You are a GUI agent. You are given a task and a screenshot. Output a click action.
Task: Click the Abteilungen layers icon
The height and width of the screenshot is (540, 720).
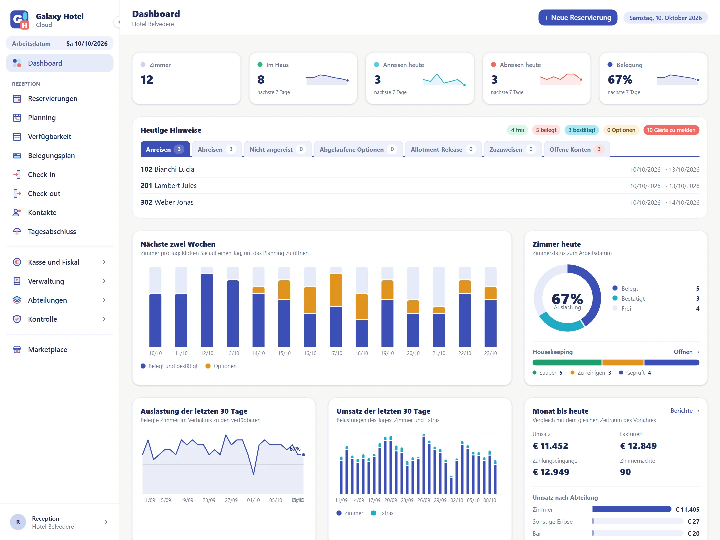[x=17, y=300]
